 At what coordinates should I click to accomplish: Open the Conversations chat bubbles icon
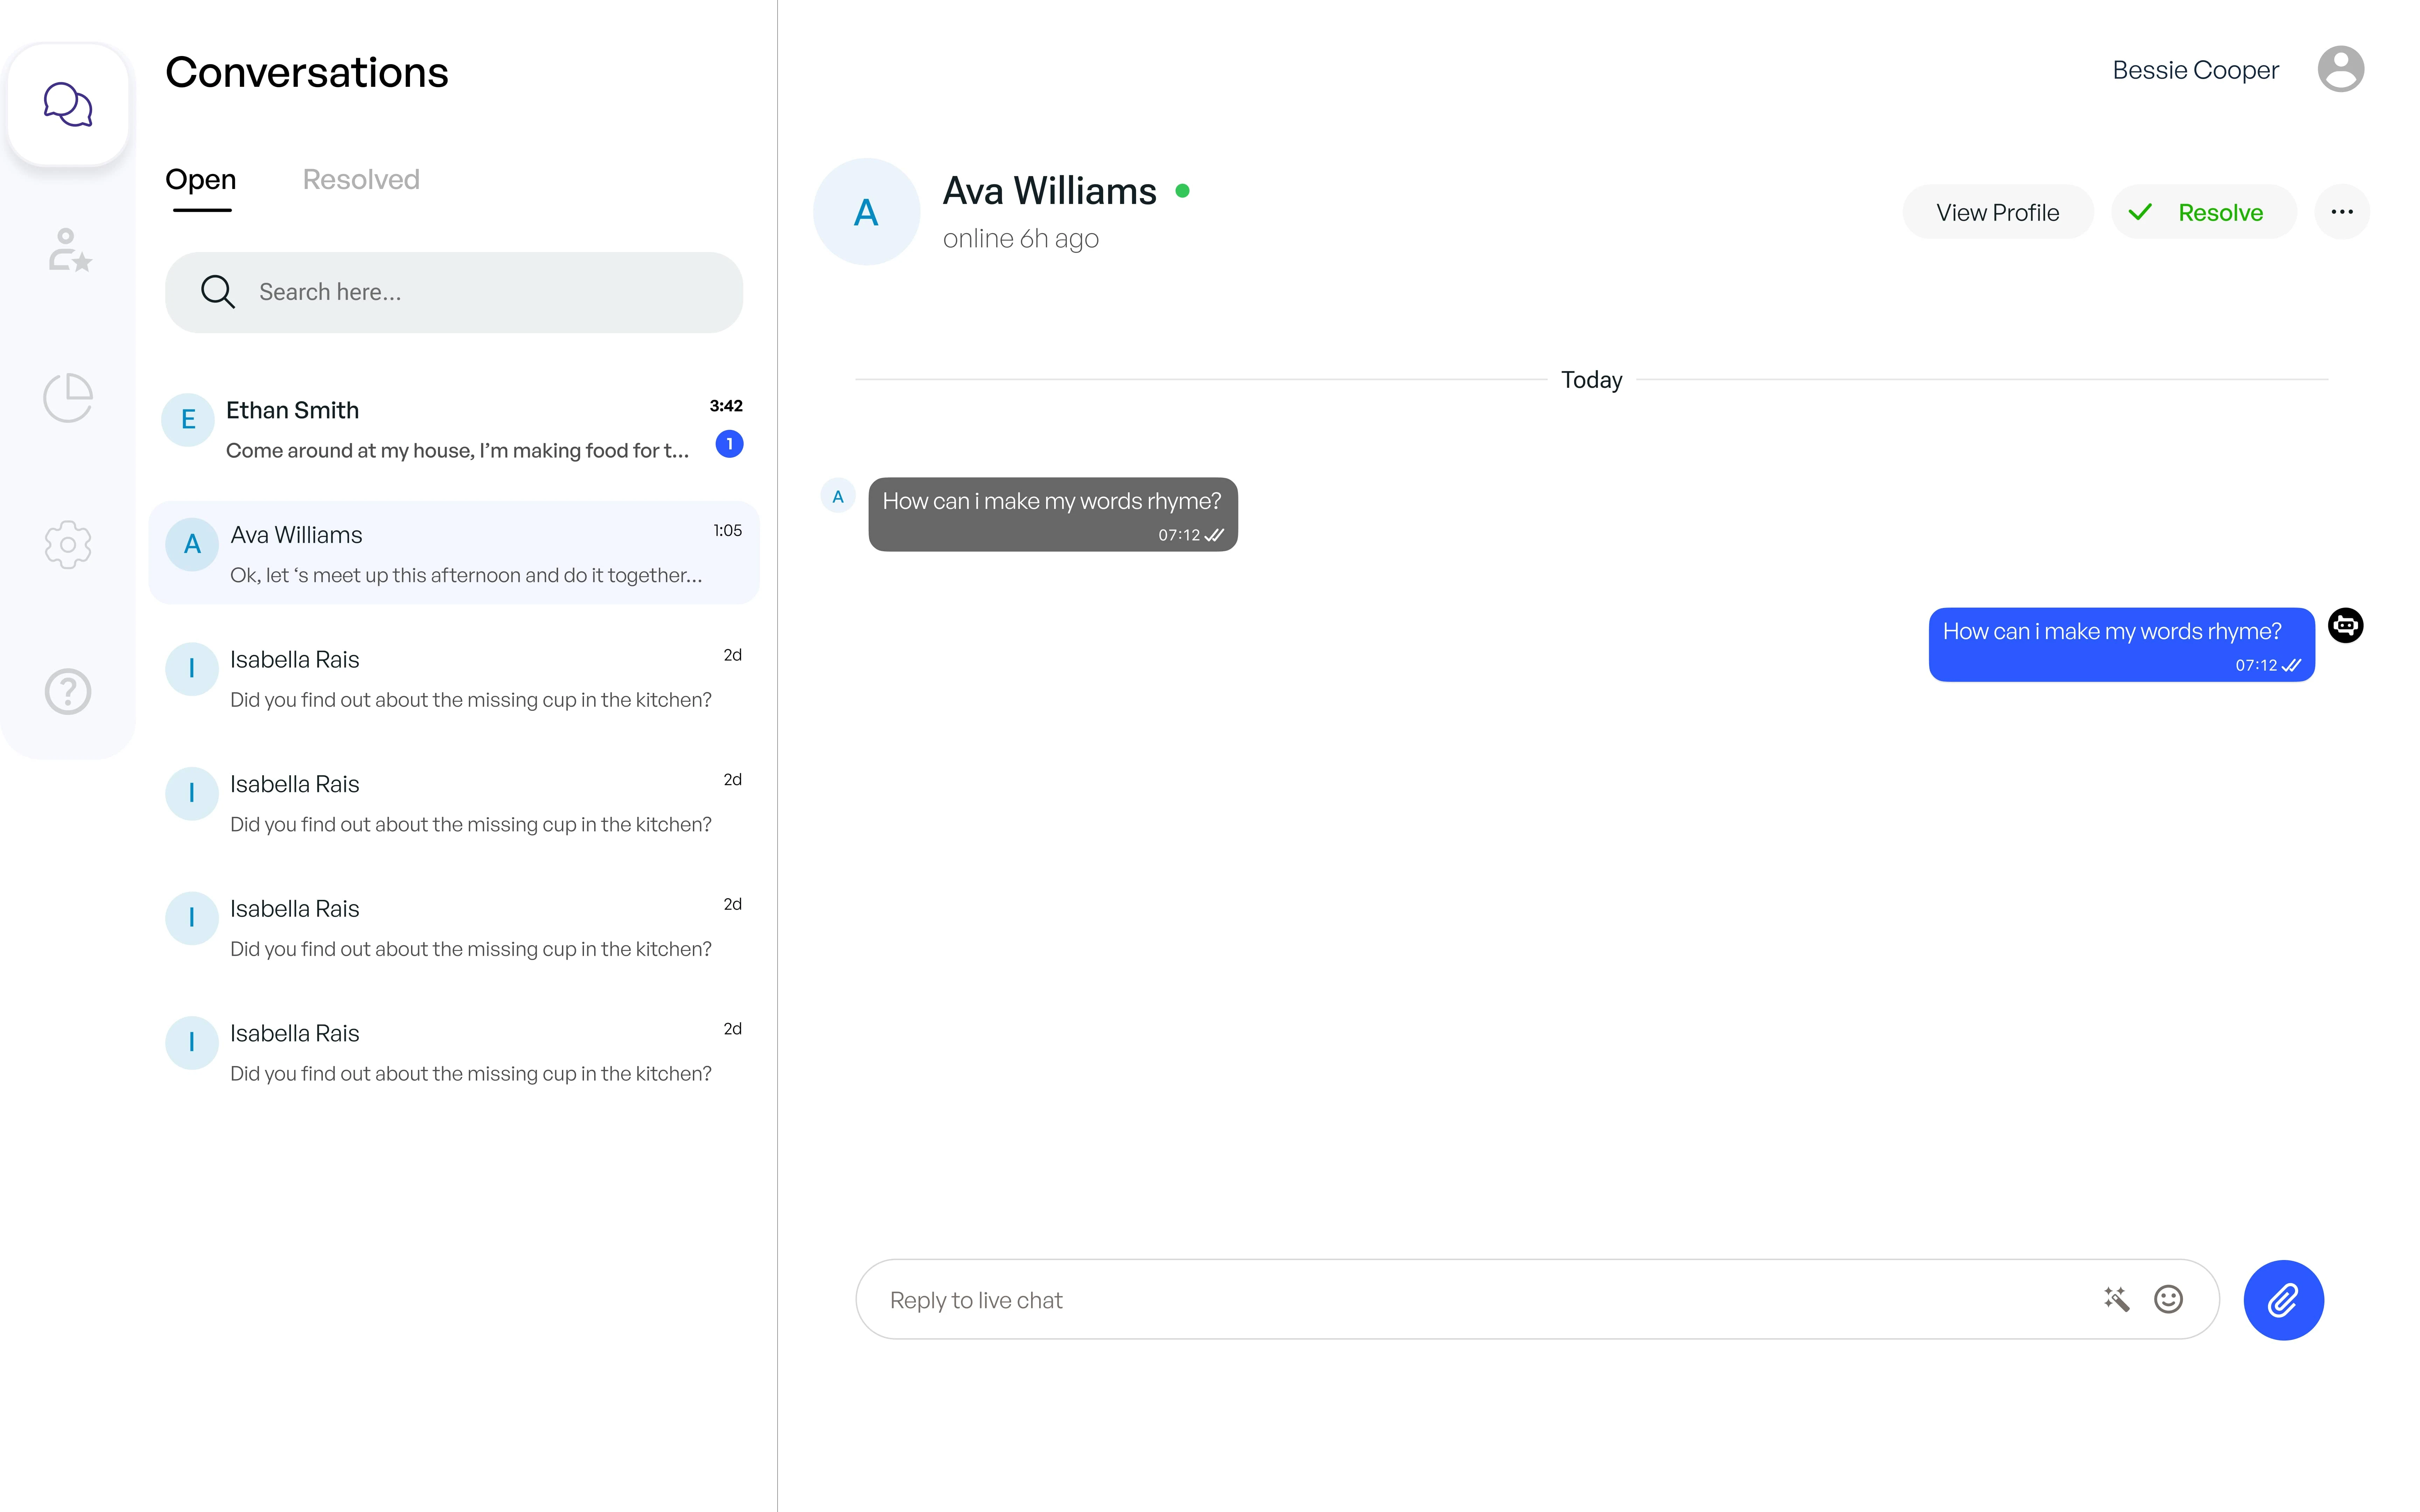pyautogui.click(x=68, y=104)
